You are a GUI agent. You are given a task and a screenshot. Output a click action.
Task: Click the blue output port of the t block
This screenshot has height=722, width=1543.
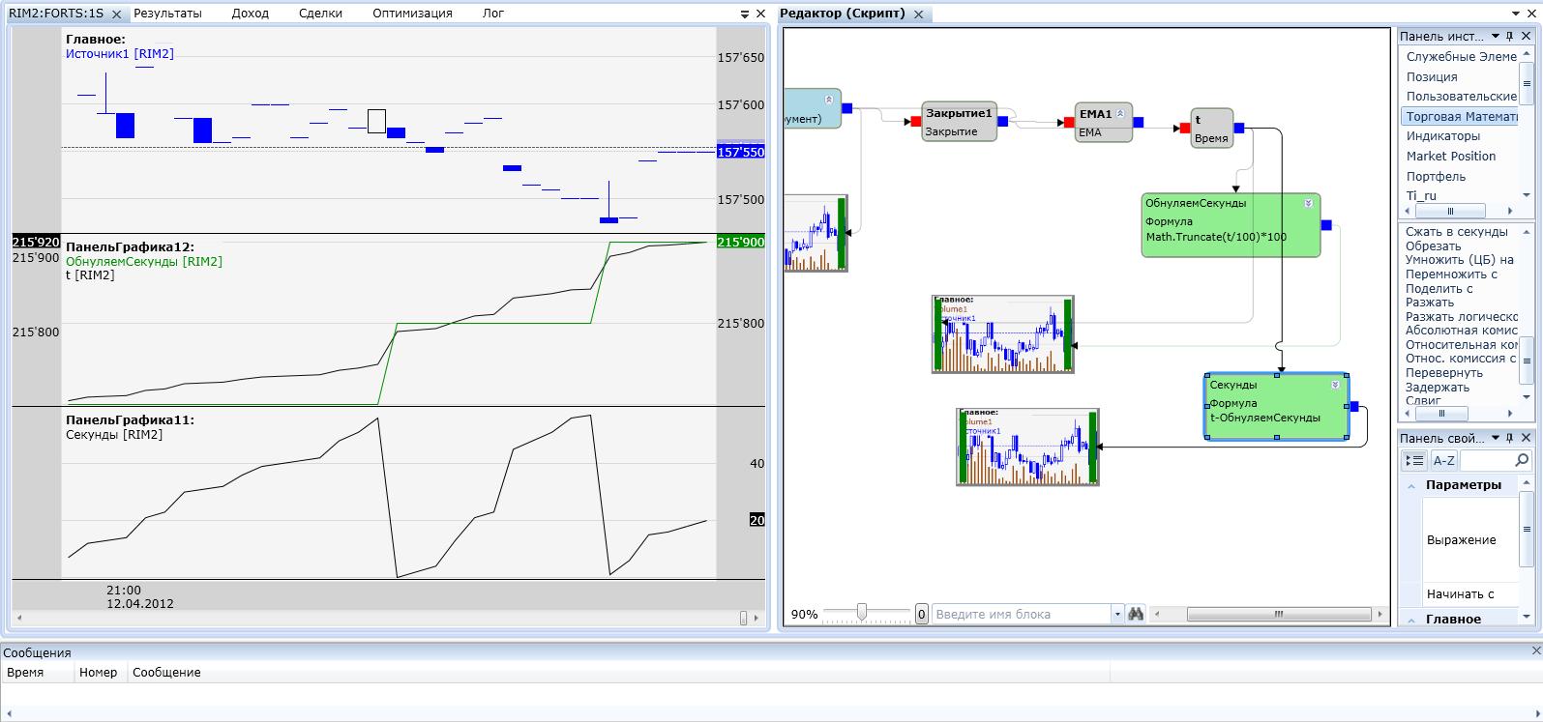click(1239, 128)
